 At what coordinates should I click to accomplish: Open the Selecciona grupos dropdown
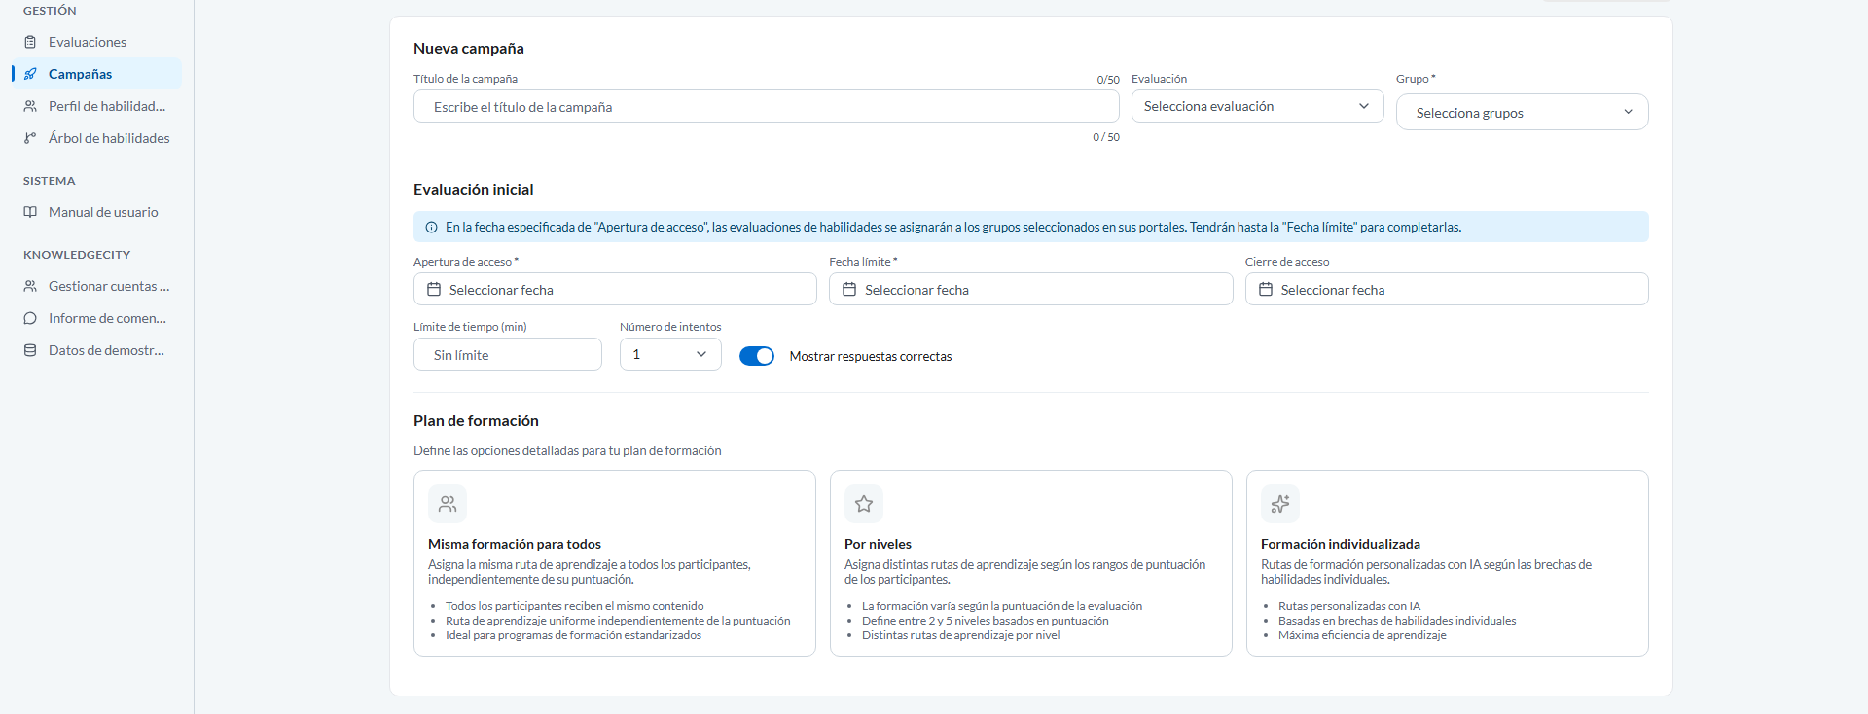click(1522, 112)
